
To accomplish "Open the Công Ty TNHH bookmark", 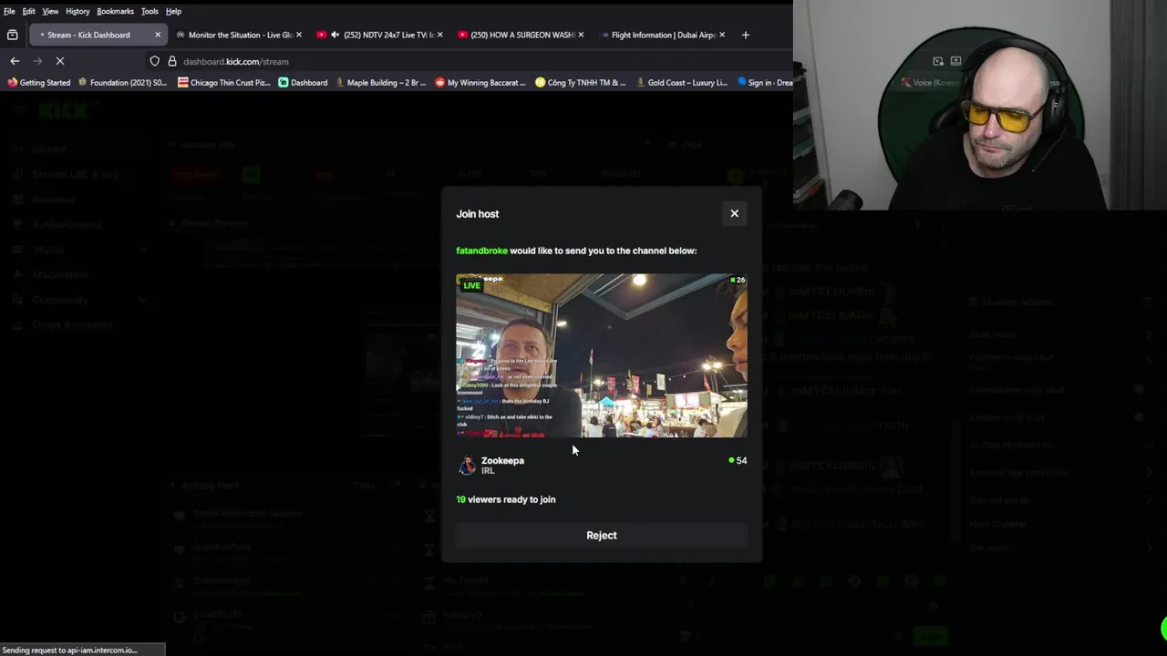I will 581,82.
